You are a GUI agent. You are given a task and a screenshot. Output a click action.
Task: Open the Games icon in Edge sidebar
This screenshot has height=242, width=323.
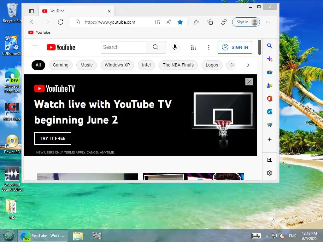click(269, 85)
